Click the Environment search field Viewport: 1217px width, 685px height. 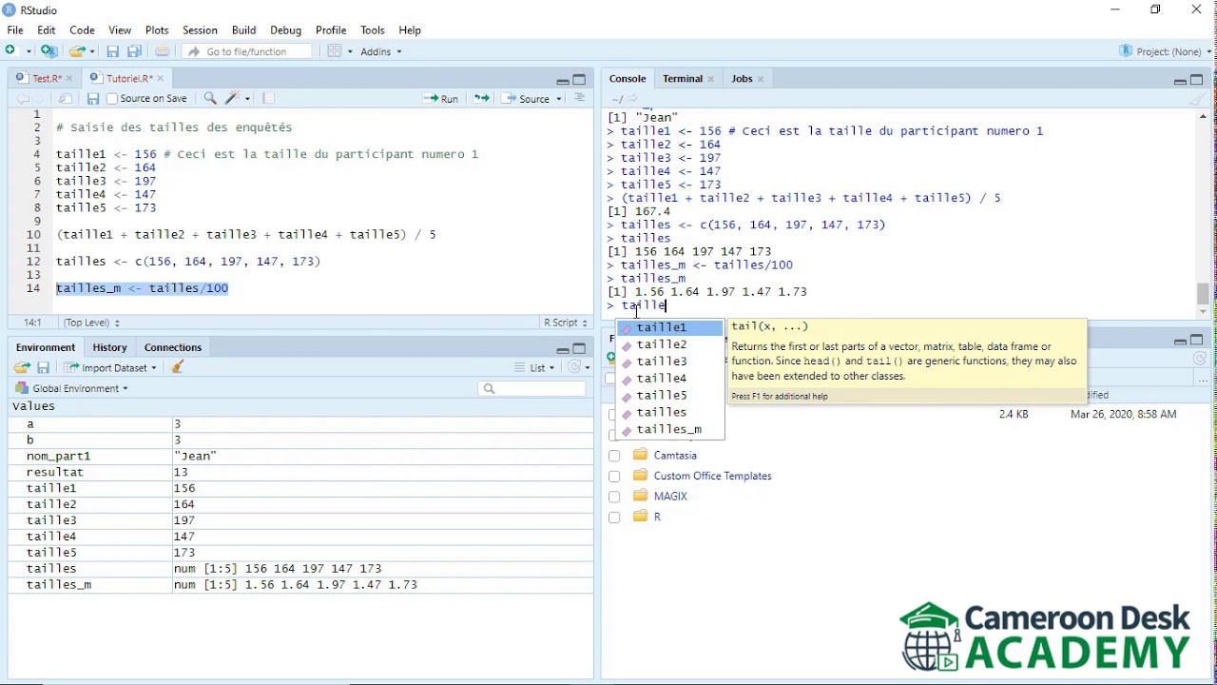(532, 388)
